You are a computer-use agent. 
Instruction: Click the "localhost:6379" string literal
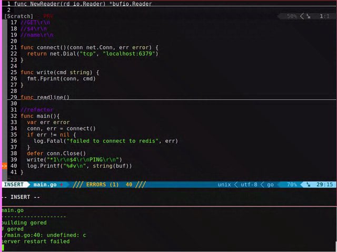click(x=128, y=54)
